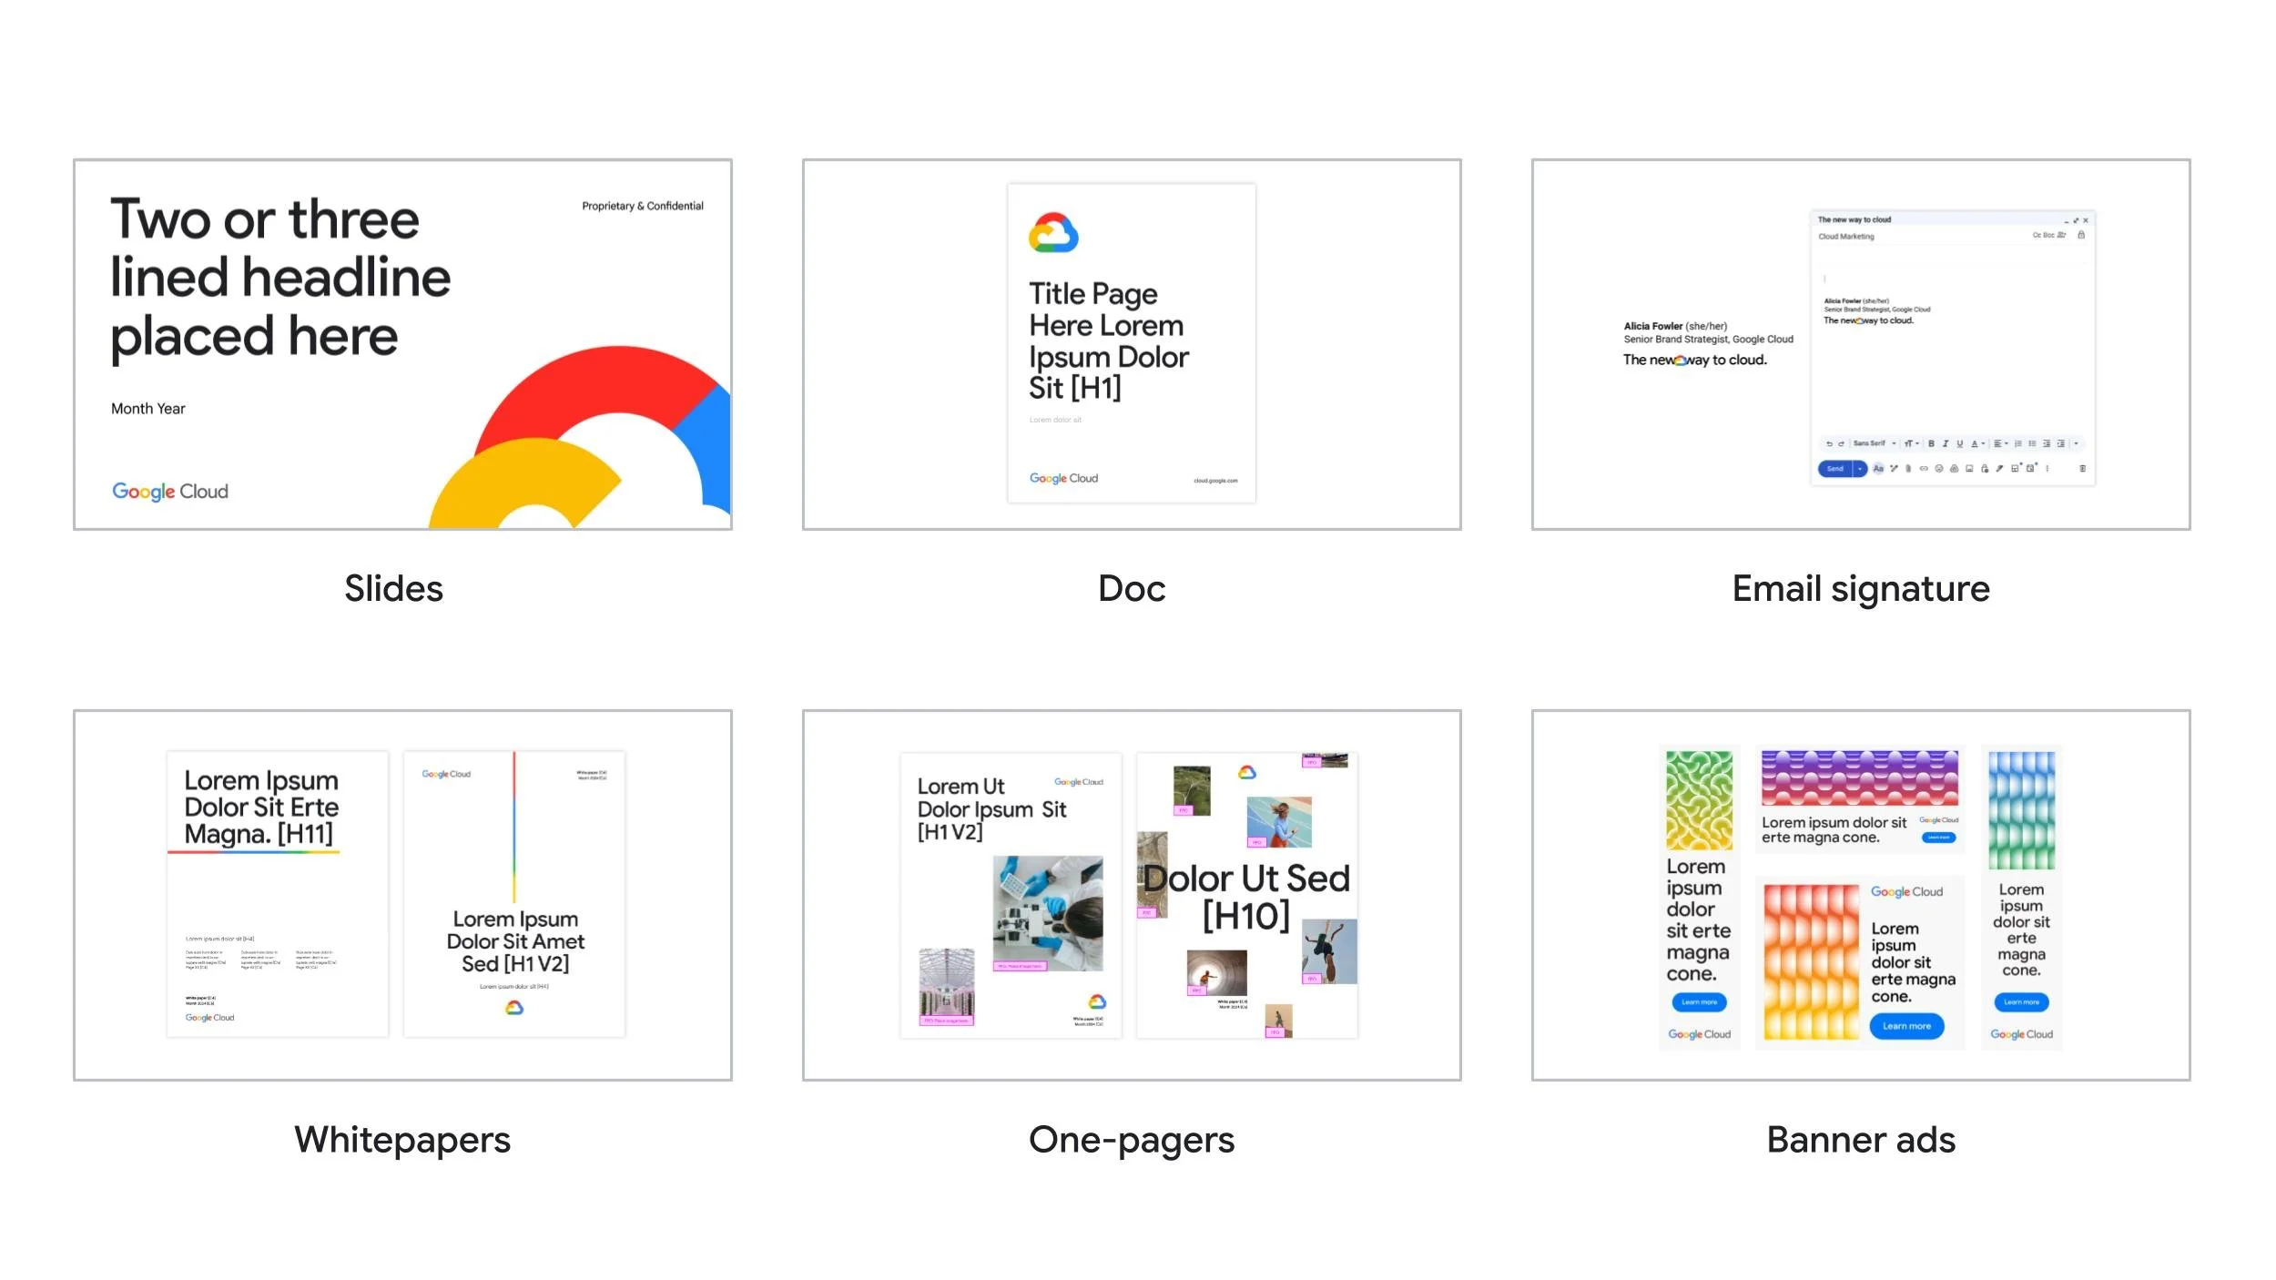Screen dimensions: 2276x1280
Task: Click the redo arrow in the email compose toolbar
Action: click(1841, 443)
